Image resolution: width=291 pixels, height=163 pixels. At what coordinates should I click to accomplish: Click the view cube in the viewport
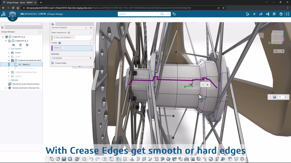click(277, 37)
